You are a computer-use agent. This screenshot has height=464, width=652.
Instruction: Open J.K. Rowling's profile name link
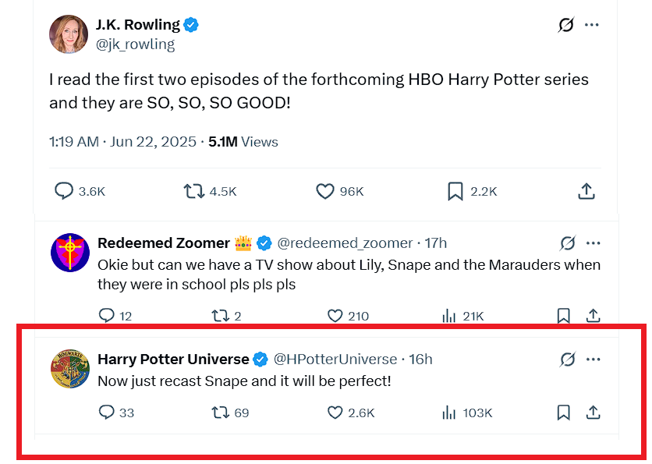[138, 25]
